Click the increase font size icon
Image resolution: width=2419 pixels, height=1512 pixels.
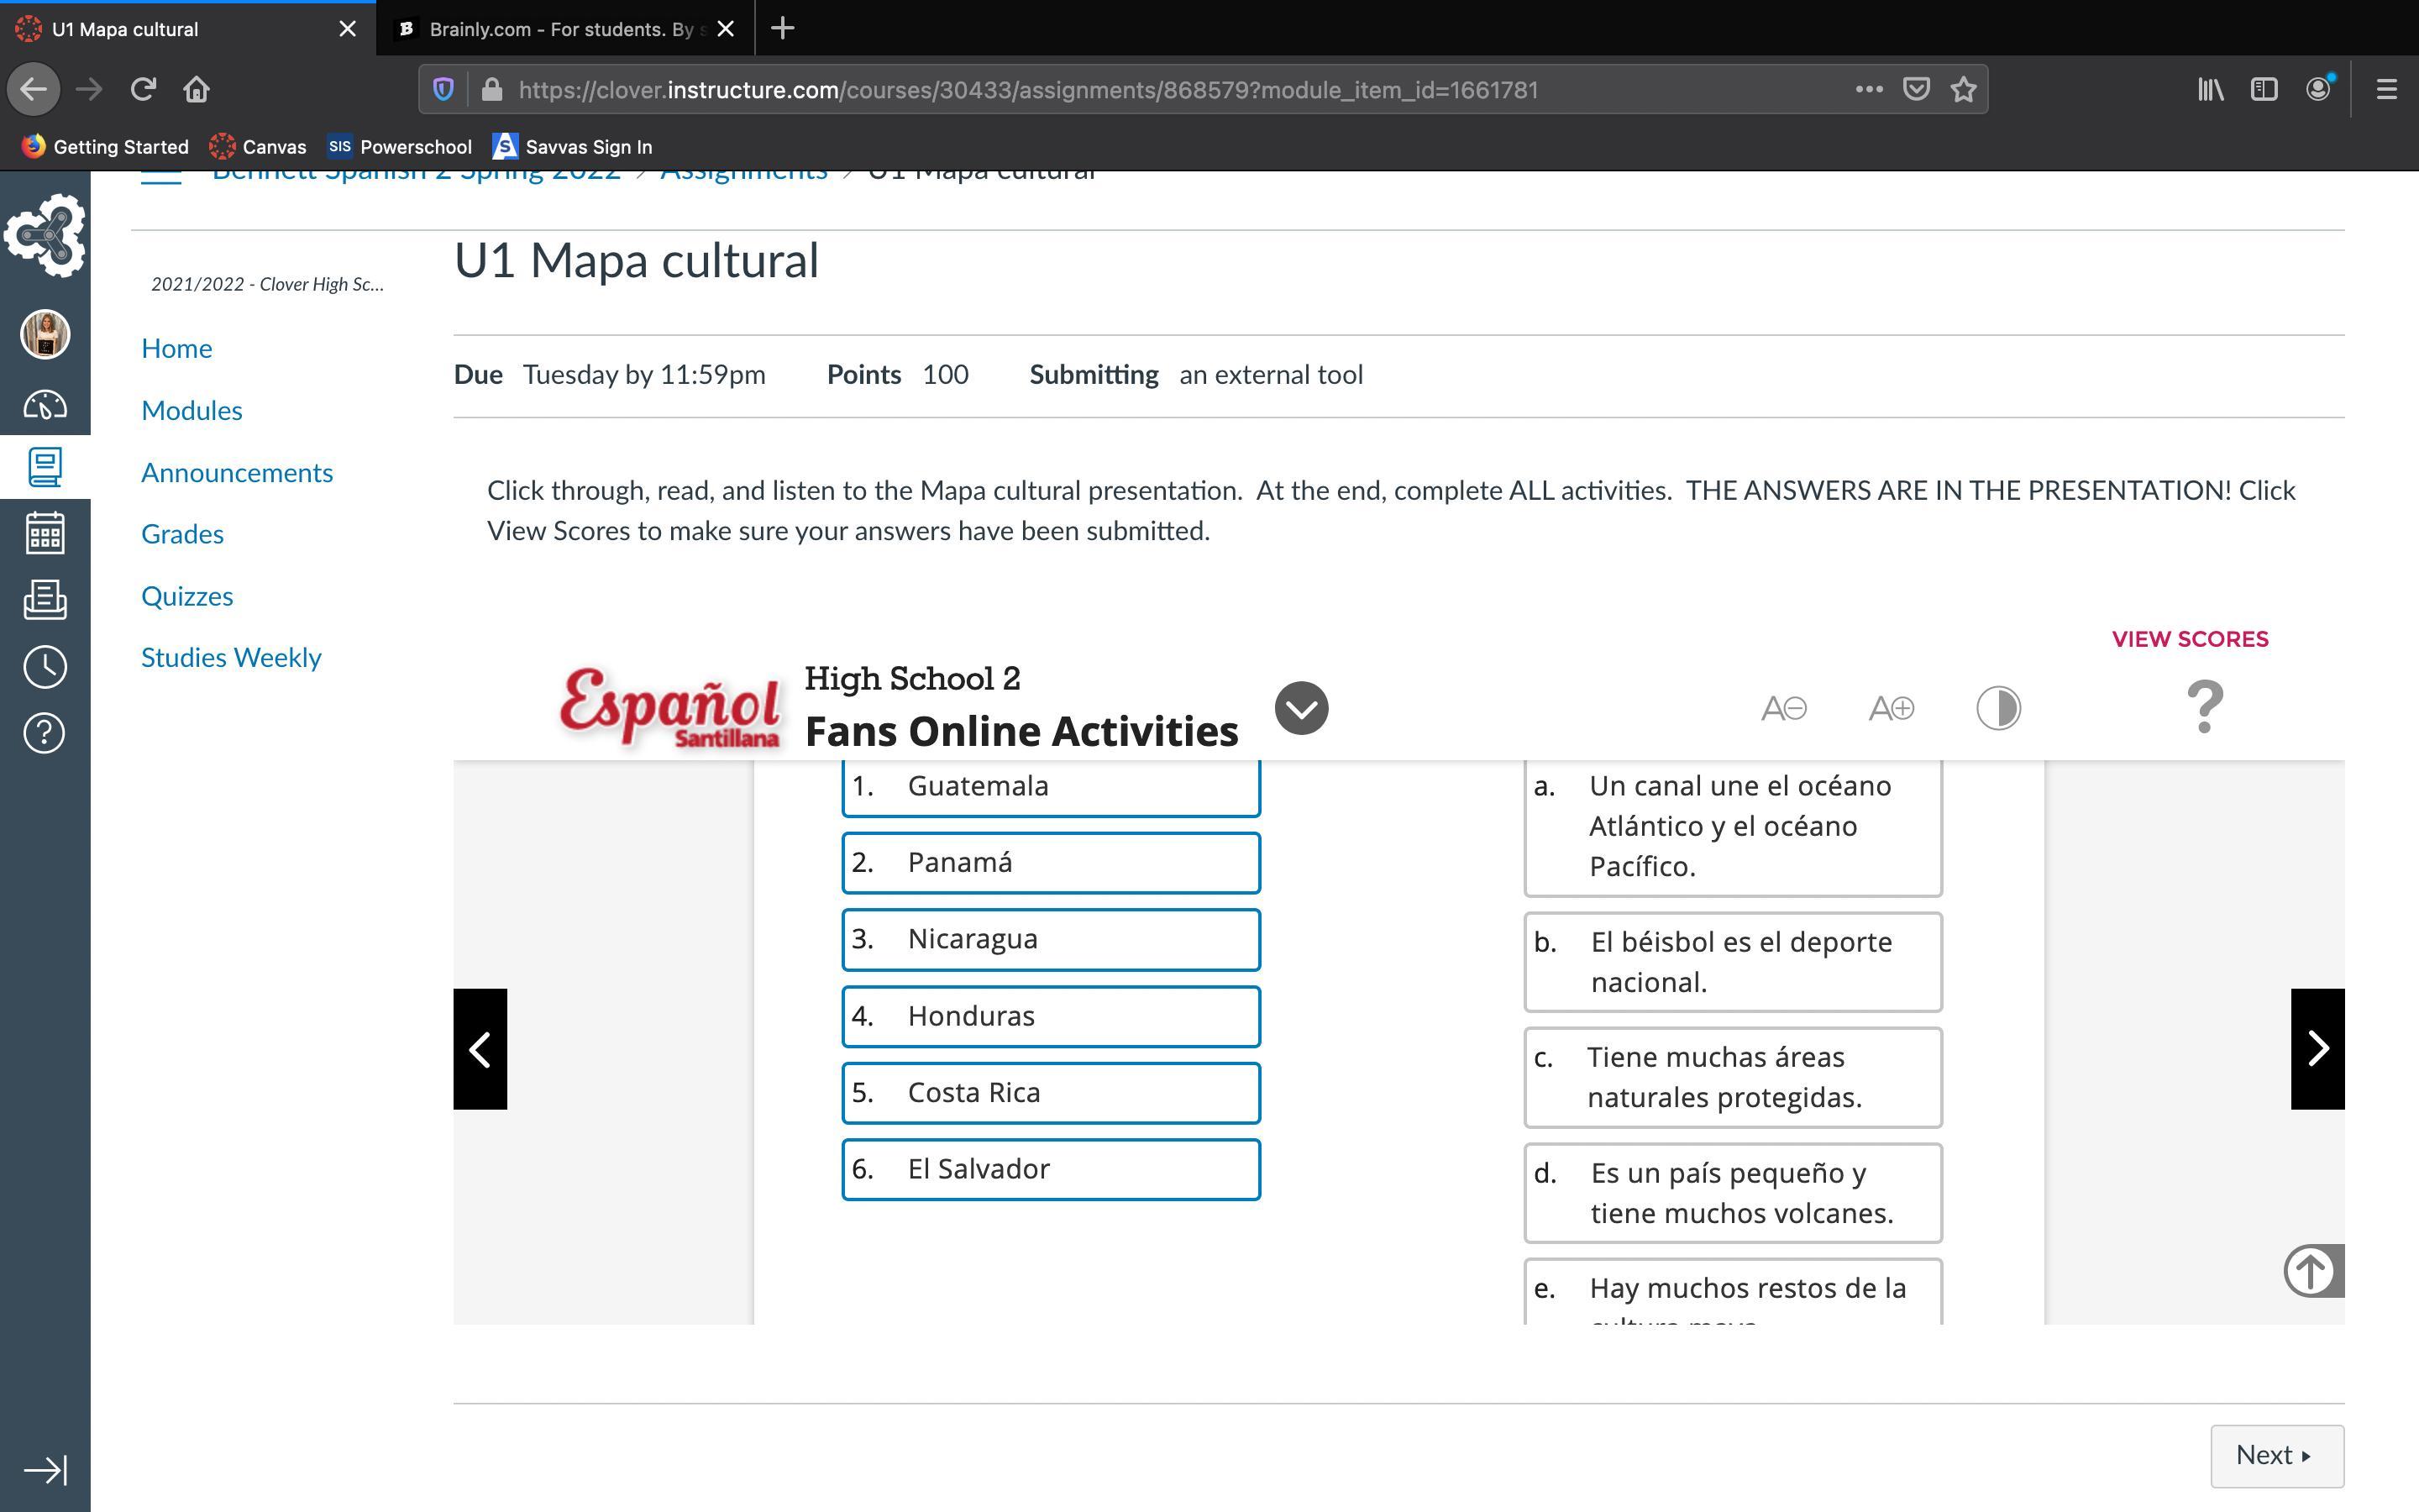coord(1890,708)
